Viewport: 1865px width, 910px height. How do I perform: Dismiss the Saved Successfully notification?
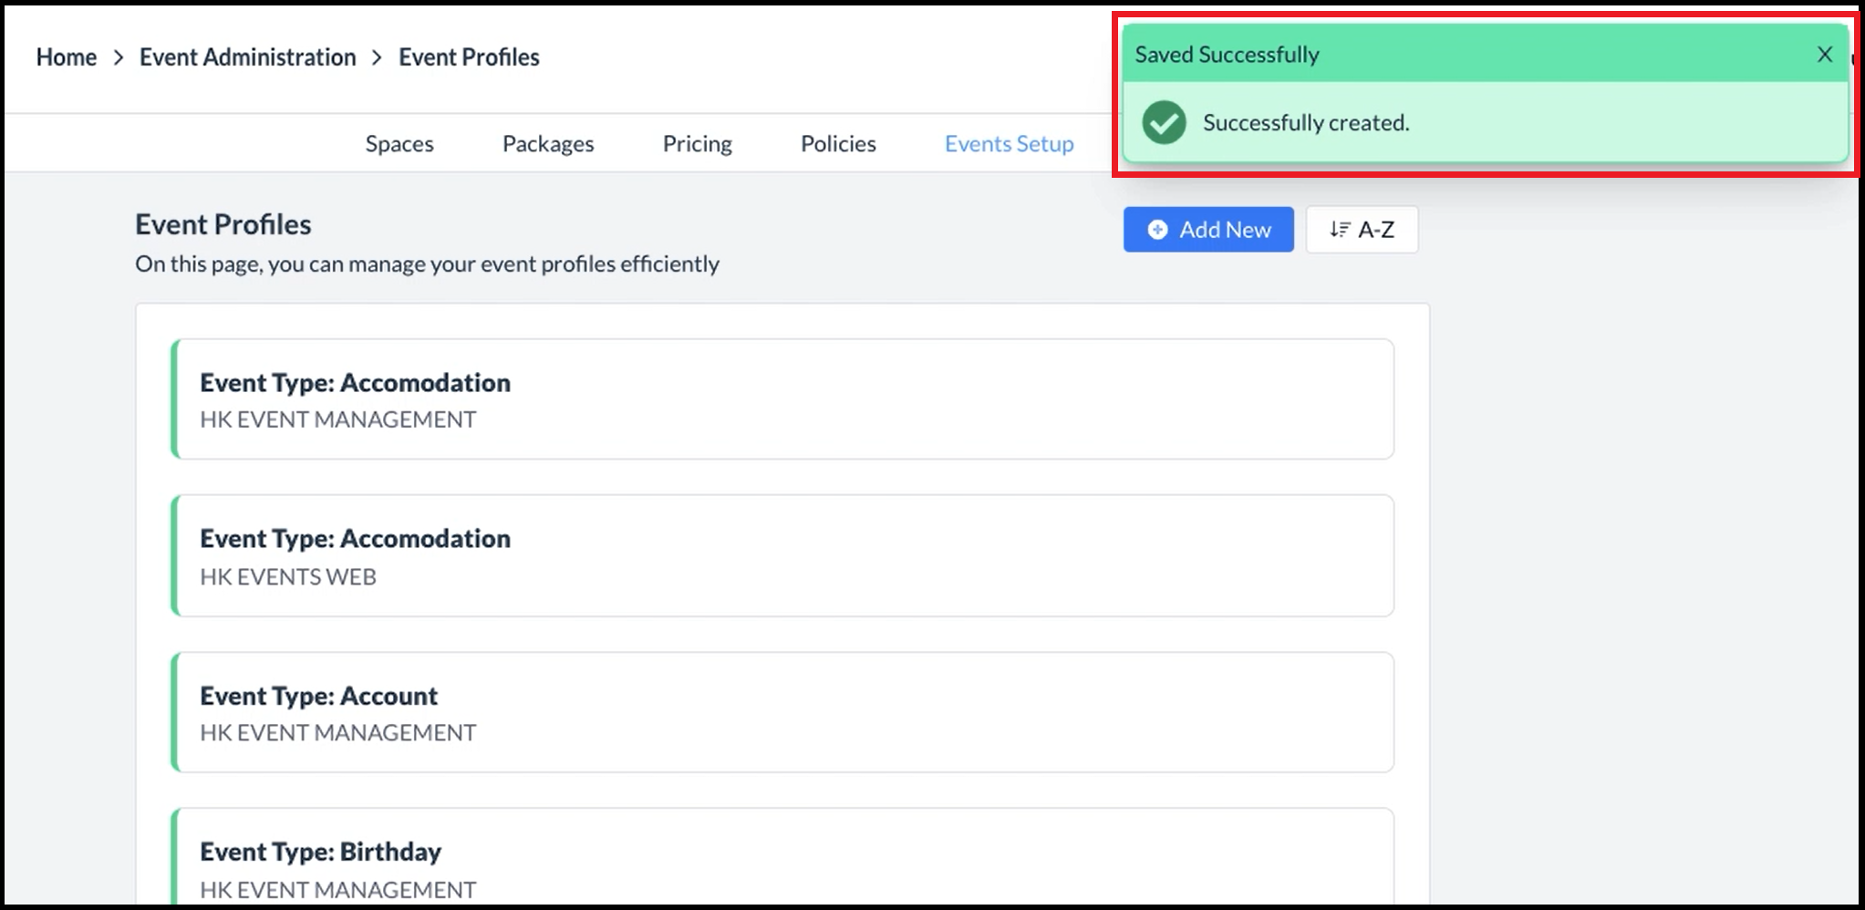click(1824, 55)
